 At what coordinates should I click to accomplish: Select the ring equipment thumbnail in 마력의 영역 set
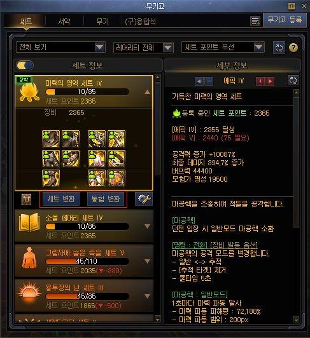coord(116,158)
